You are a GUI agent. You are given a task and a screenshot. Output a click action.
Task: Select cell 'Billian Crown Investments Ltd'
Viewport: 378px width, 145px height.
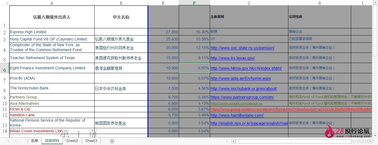tap(52, 131)
